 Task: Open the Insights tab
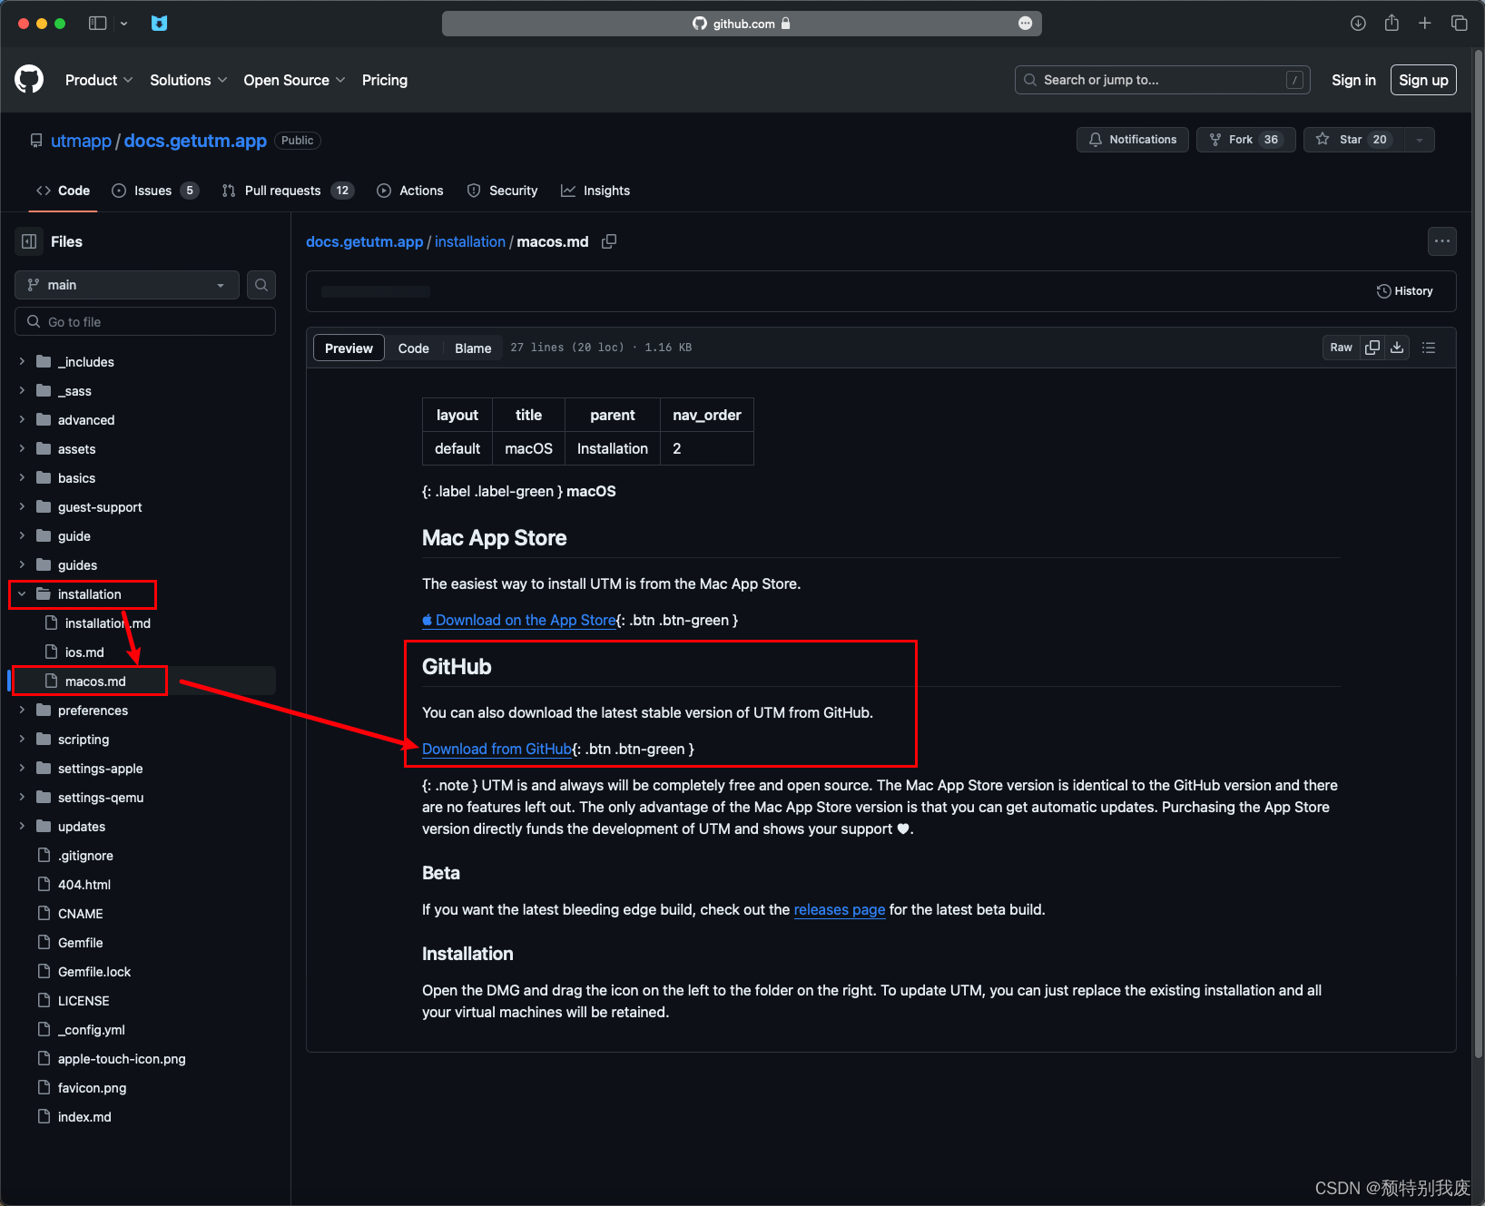pos(595,191)
